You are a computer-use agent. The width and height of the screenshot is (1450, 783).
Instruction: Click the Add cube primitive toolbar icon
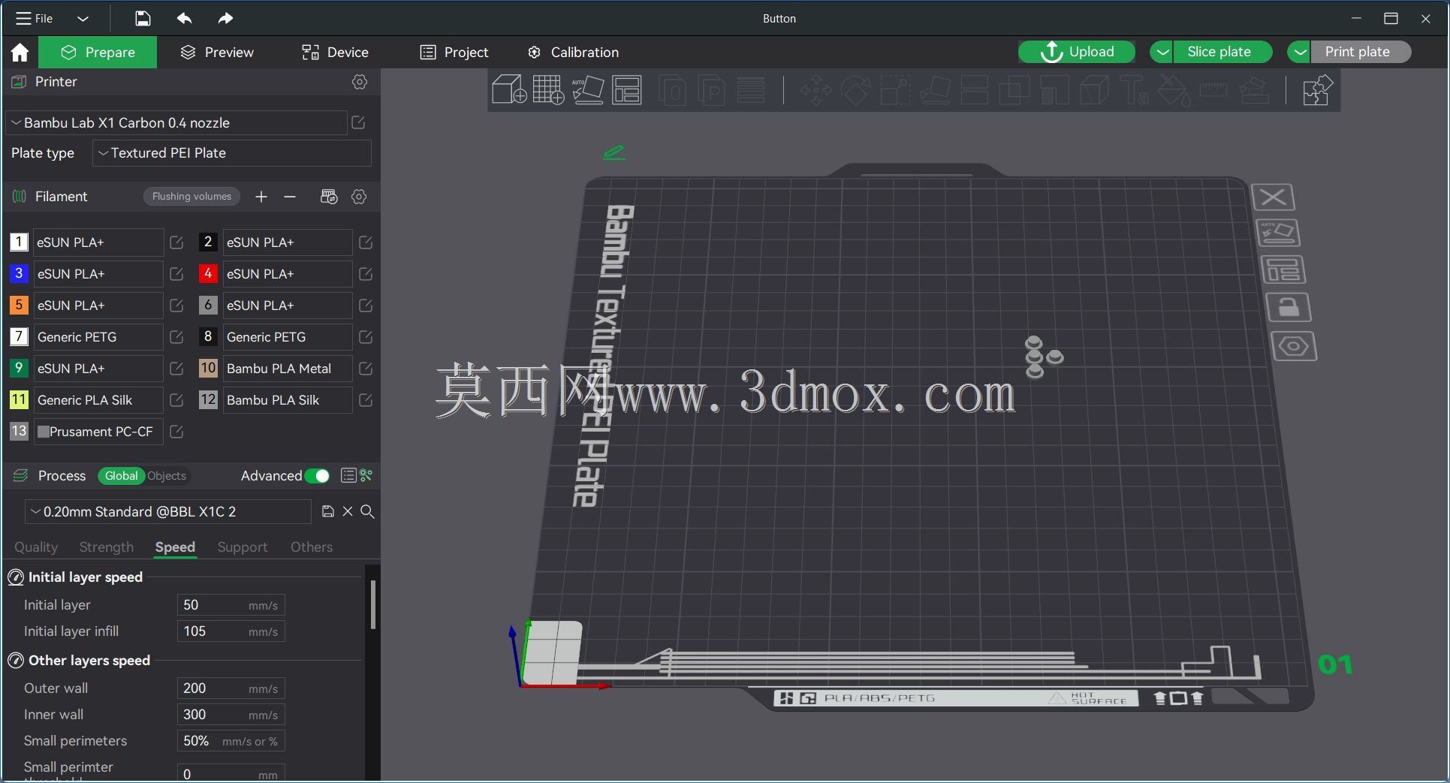508,90
